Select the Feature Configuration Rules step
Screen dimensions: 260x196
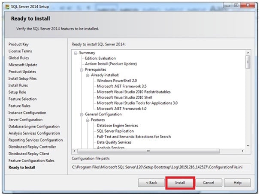pos(31,160)
